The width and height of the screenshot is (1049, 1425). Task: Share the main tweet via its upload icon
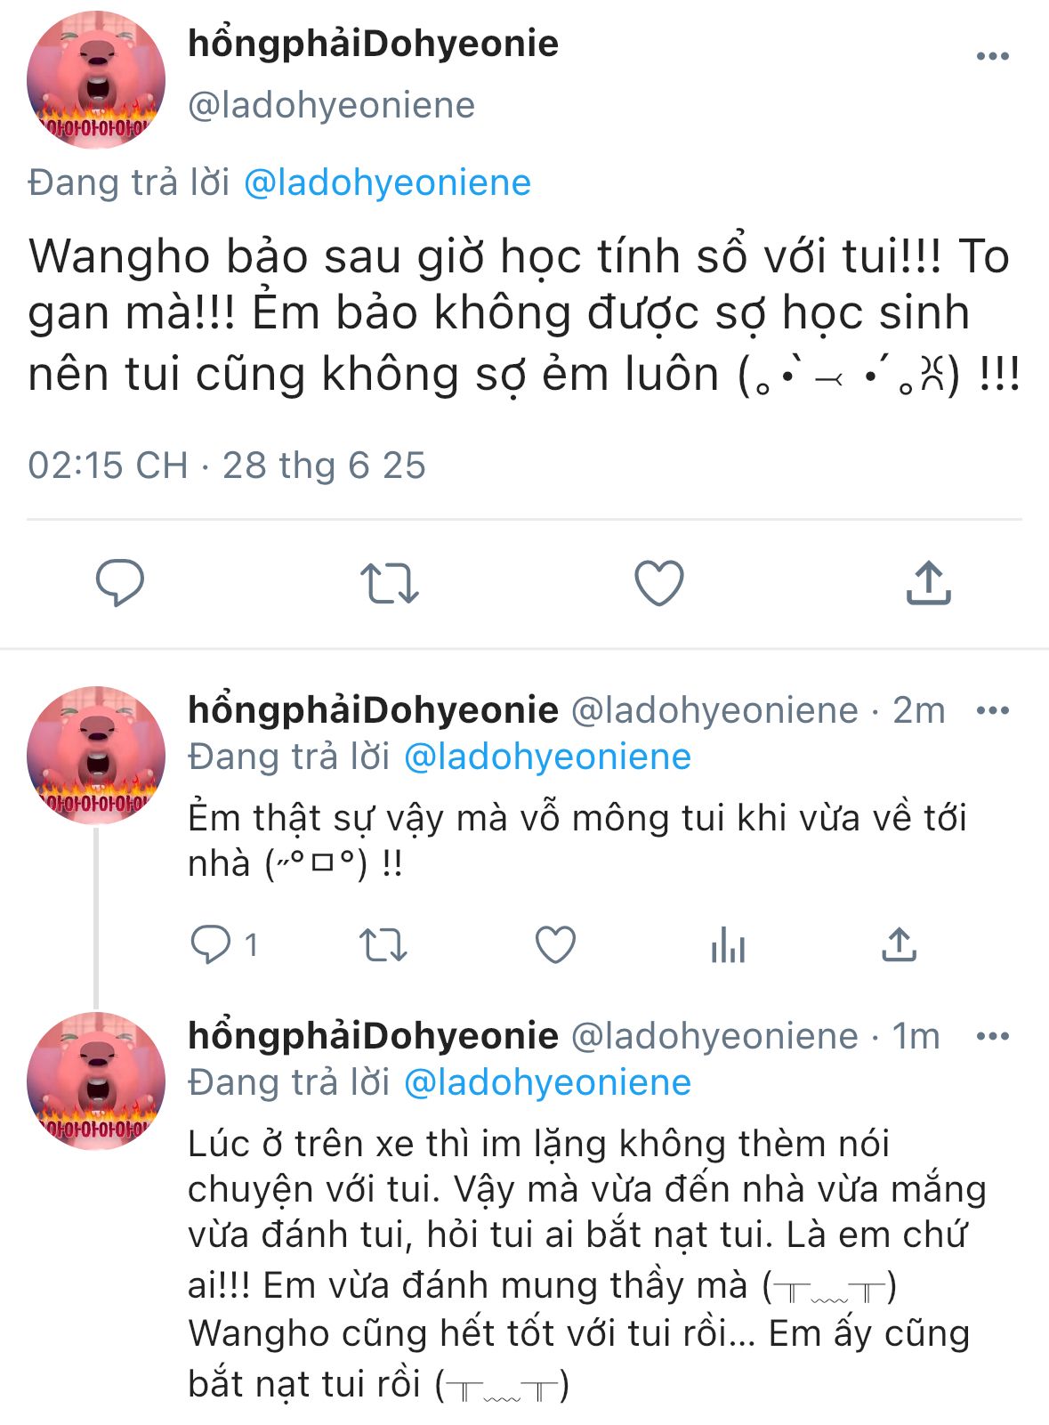(x=929, y=583)
